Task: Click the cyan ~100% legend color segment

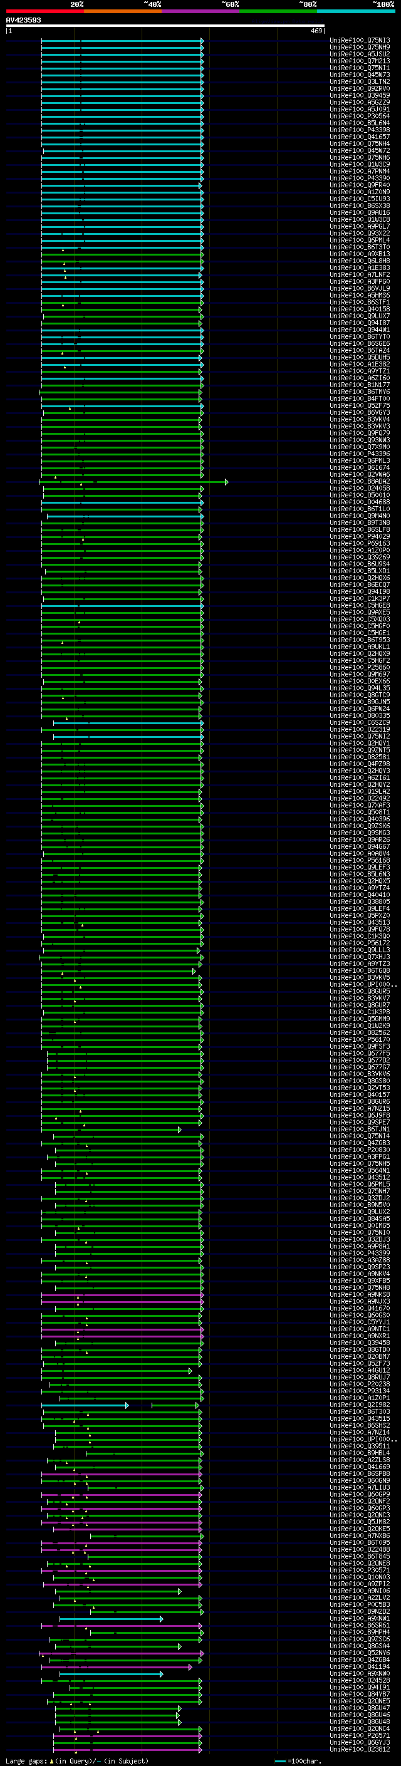Action: tap(356, 11)
